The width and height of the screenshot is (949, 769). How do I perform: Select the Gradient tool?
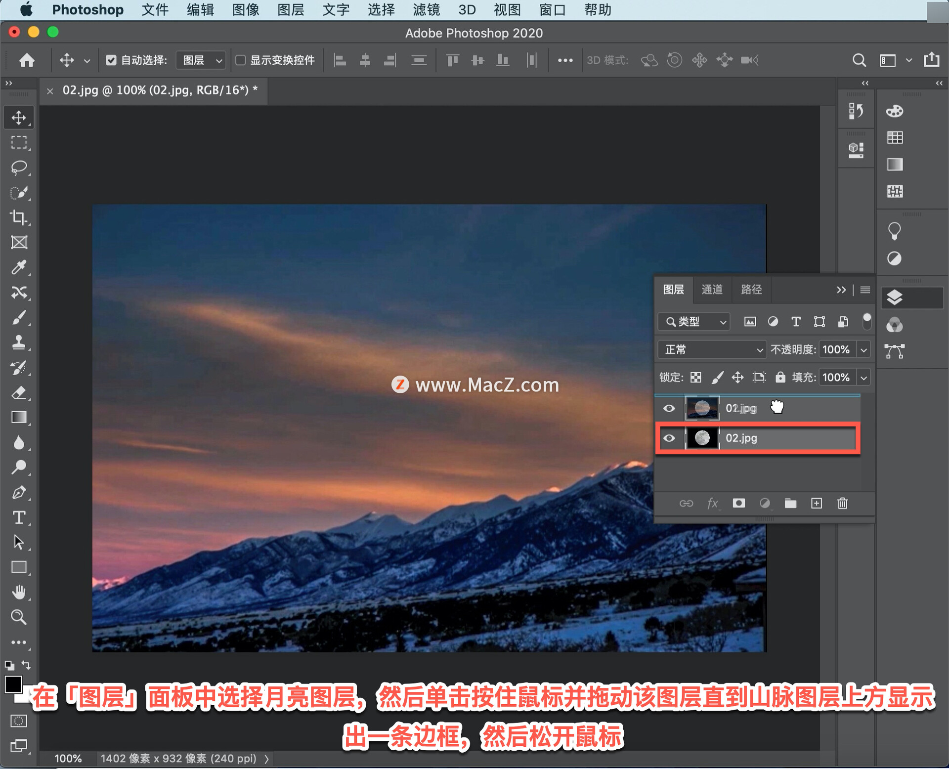19,418
